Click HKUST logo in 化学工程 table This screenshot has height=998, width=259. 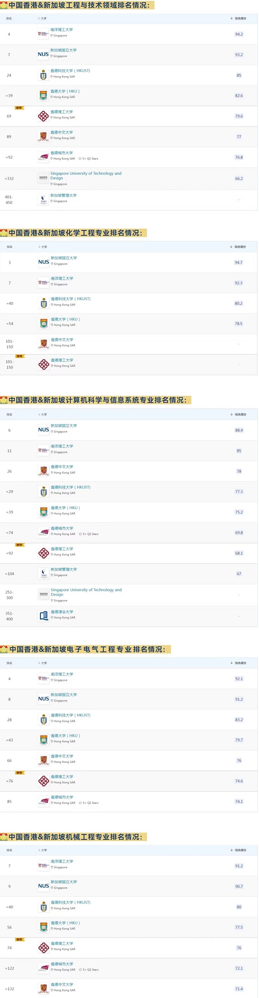tap(44, 303)
